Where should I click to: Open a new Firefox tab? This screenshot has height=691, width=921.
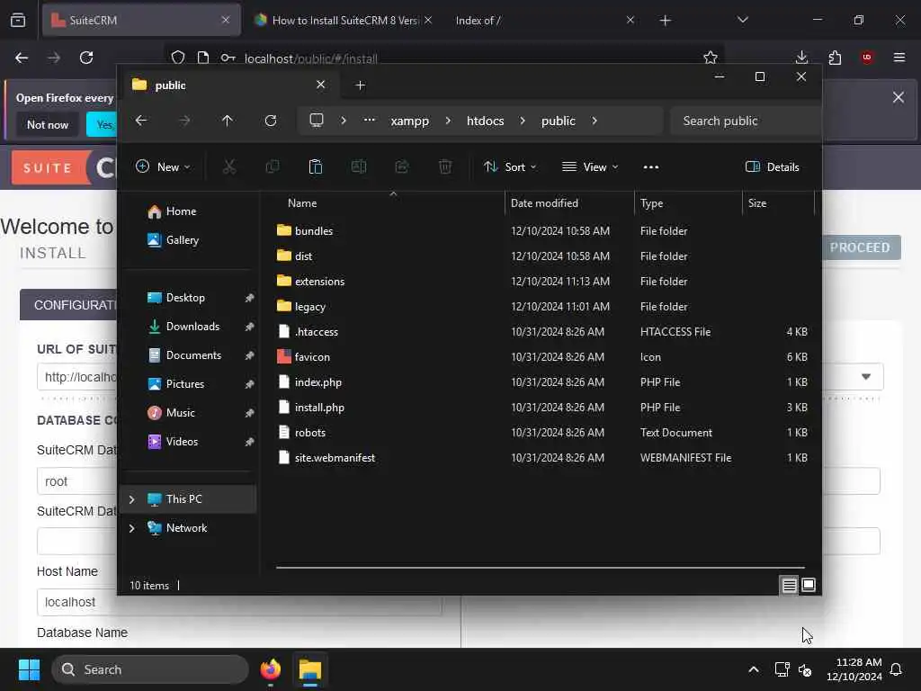coord(665,21)
